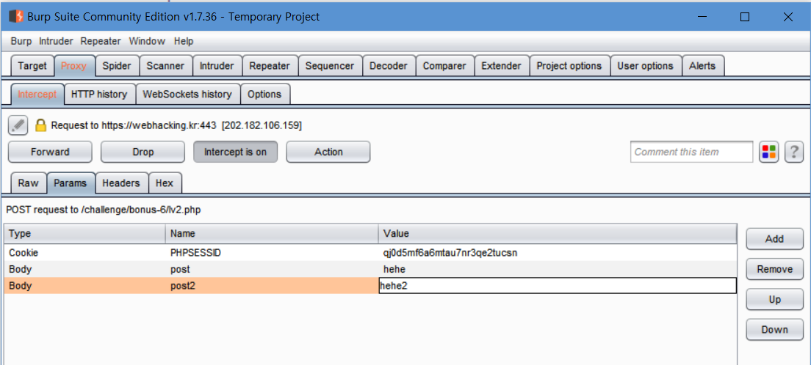Switch to the Proxy tab
This screenshot has height=365, width=811.
coord(74,66)
